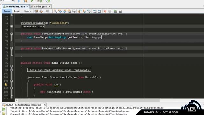Shift line right icon
This screenshot has height=115, width=204.
click(x=99, y=11)
